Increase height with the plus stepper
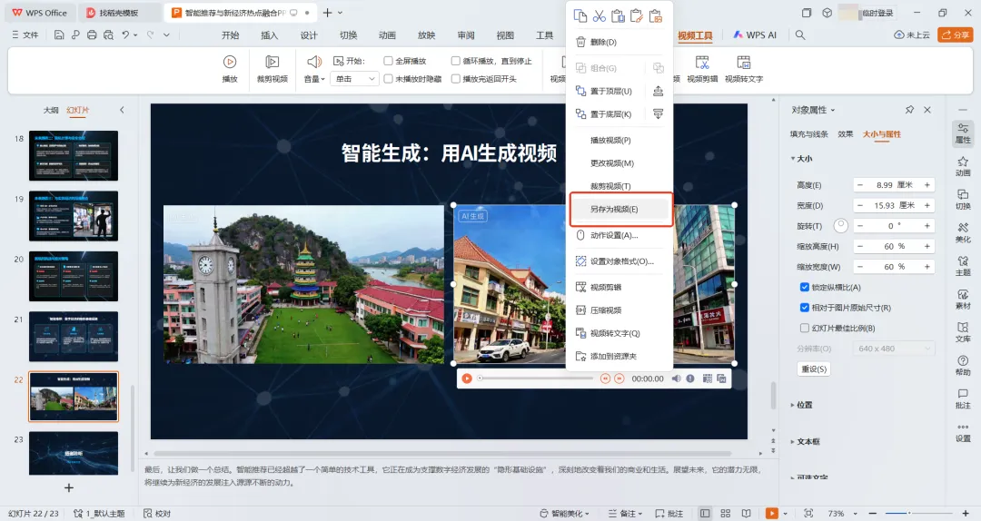This screenshot has height=521, width=981. (x=927, y=185)
